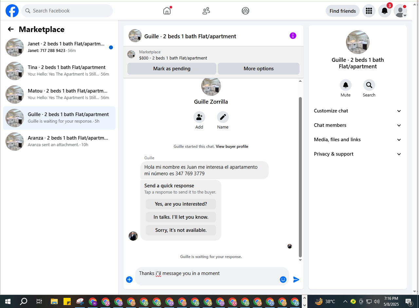This screenshot has width=419, height=308.
Task: Click the Search Facebook field
Action: pyautogui.click(x=67, y=11)
